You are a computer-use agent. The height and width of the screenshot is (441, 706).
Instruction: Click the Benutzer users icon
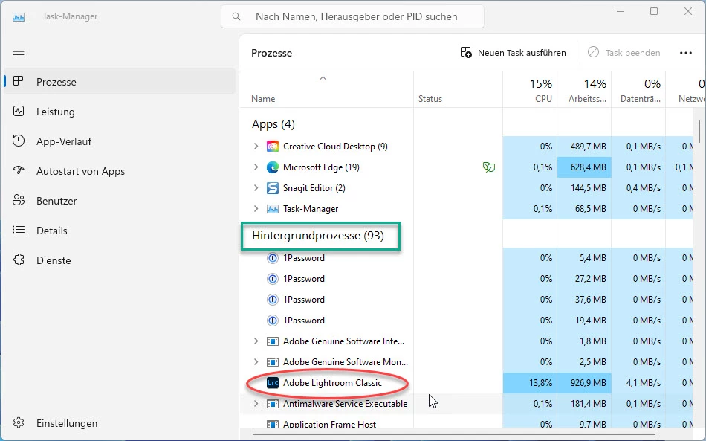click(x=19, y=201)
